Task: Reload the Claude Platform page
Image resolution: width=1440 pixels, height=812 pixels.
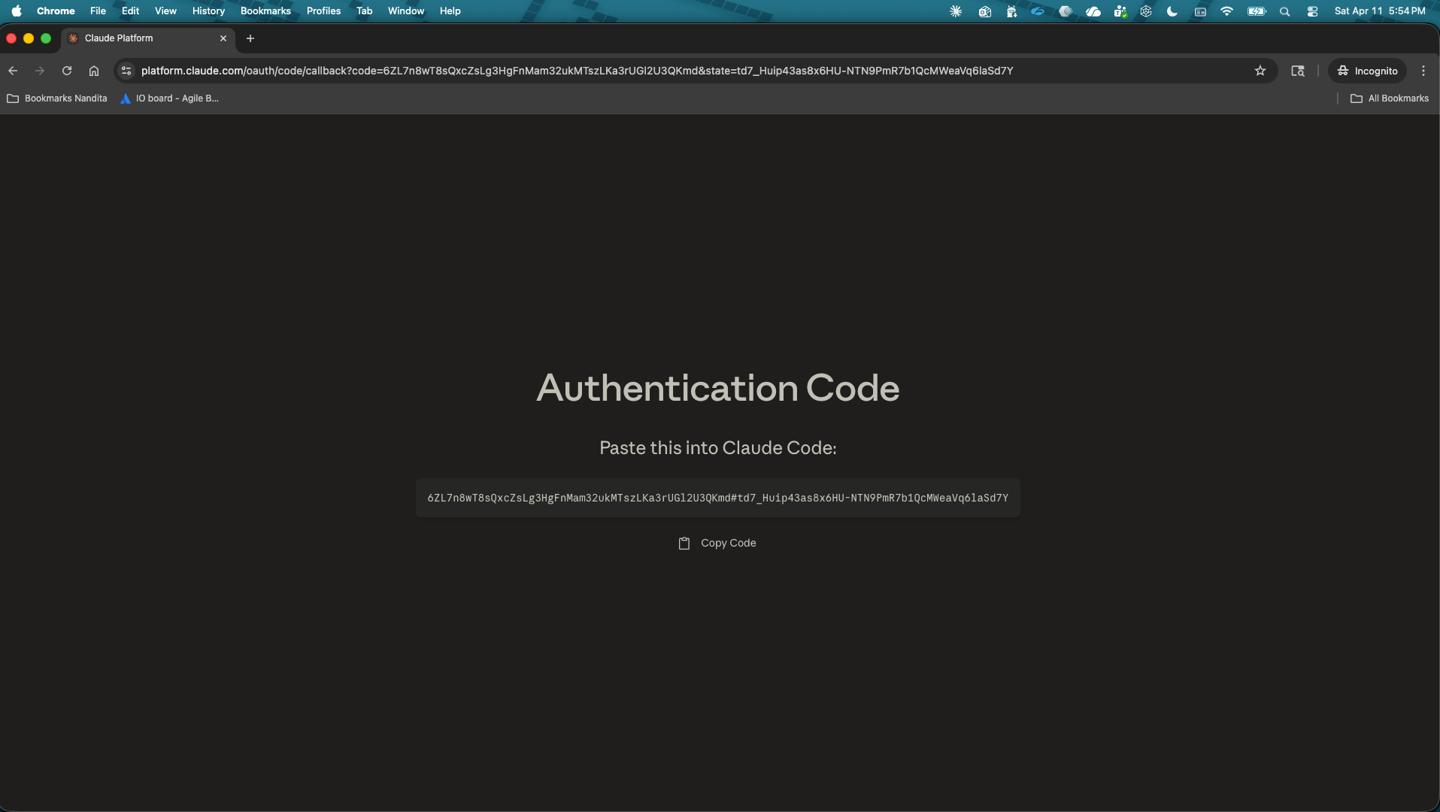Action: [x=67, y=71]
